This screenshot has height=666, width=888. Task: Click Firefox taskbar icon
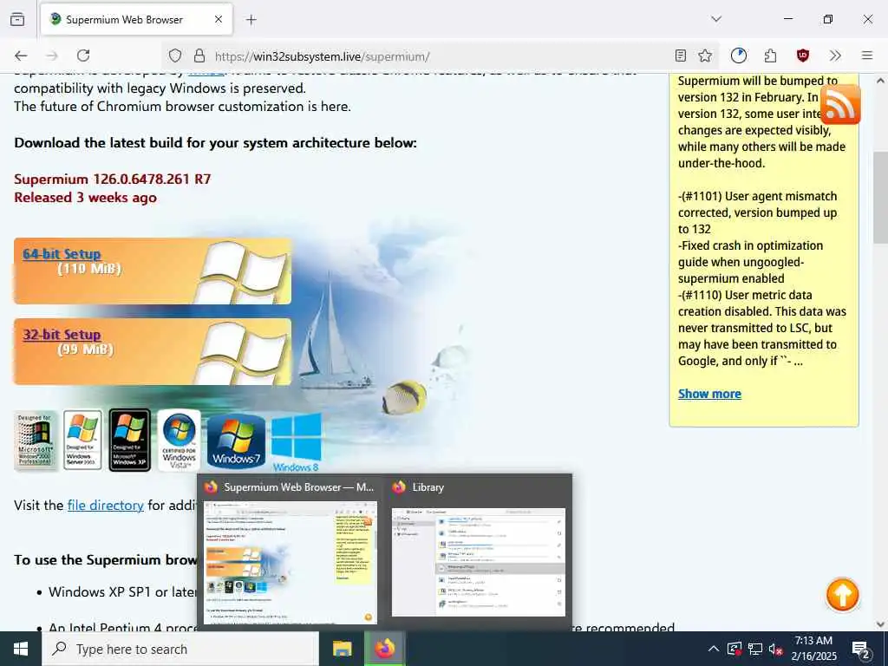(384, 649)
